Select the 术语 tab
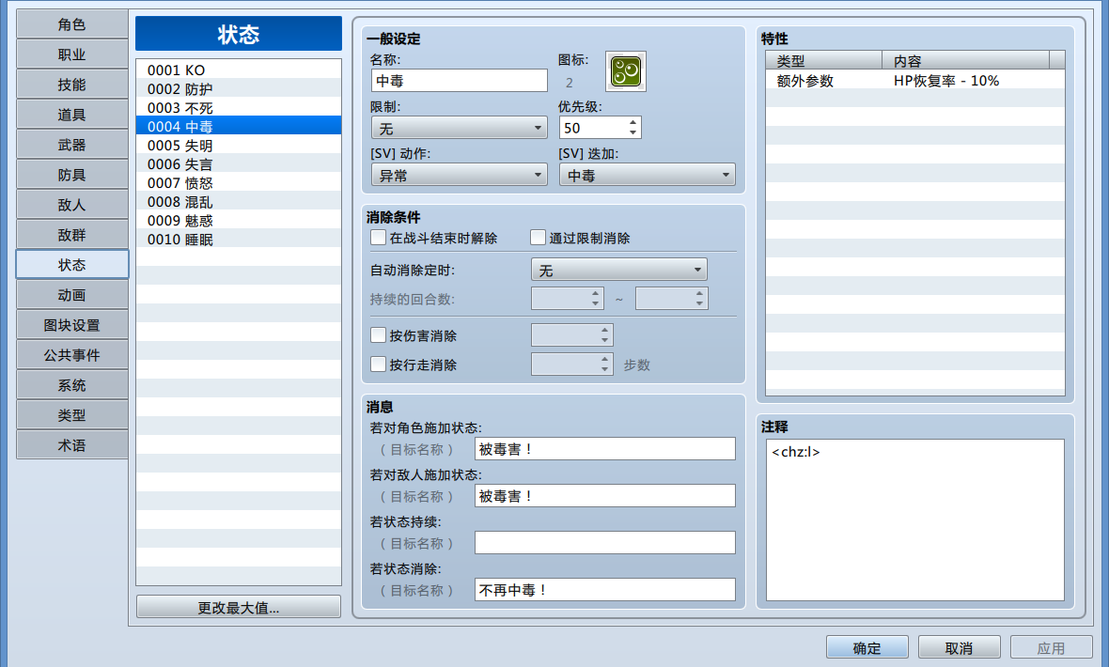 point(72,445)
